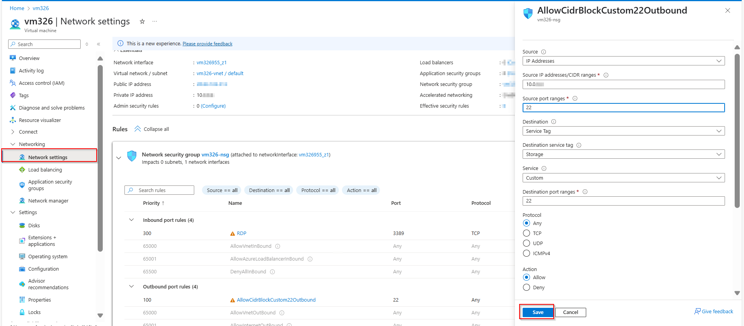Open the more options ellipsis in header

155,21
